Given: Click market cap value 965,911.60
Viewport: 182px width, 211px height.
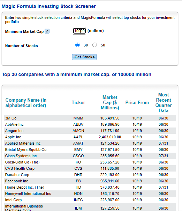Looking at the screenshot, I should coord(110,181).
